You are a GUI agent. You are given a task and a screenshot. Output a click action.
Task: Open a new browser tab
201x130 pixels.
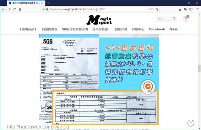48,3
